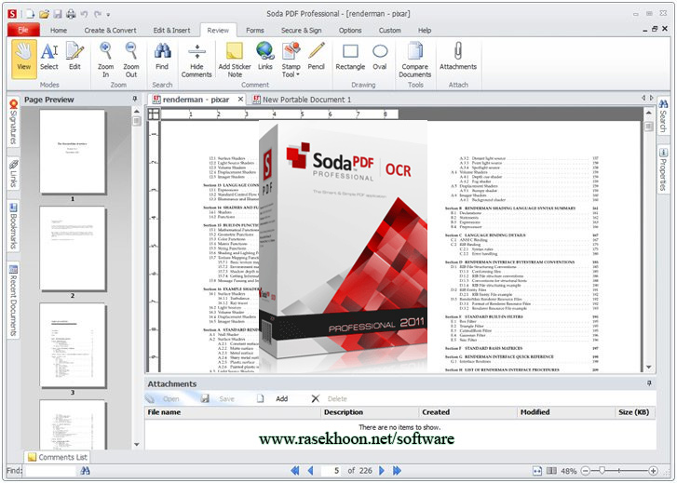Switch to New Portable Document 1 tab

point(305,100)
